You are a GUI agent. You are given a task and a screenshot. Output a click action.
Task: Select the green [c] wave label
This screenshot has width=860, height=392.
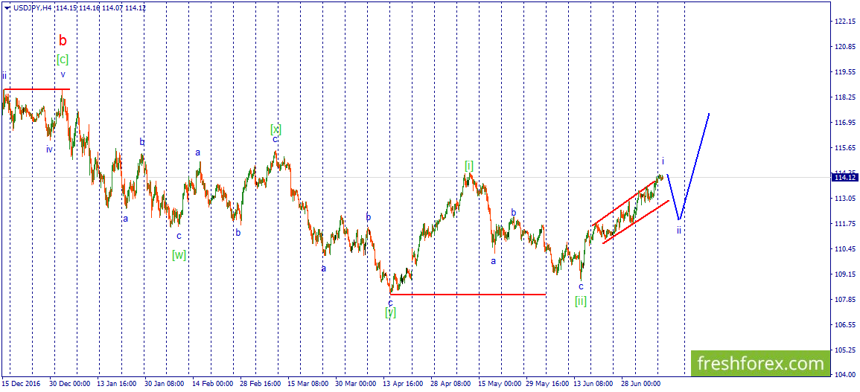coord(63,60)
